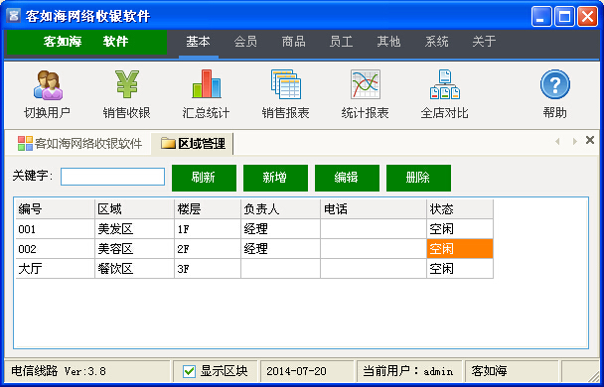Screen dimensions: 604x387
Task: Select the 3F floor cell
Action: pyautogui.click(x=208, y=269)
